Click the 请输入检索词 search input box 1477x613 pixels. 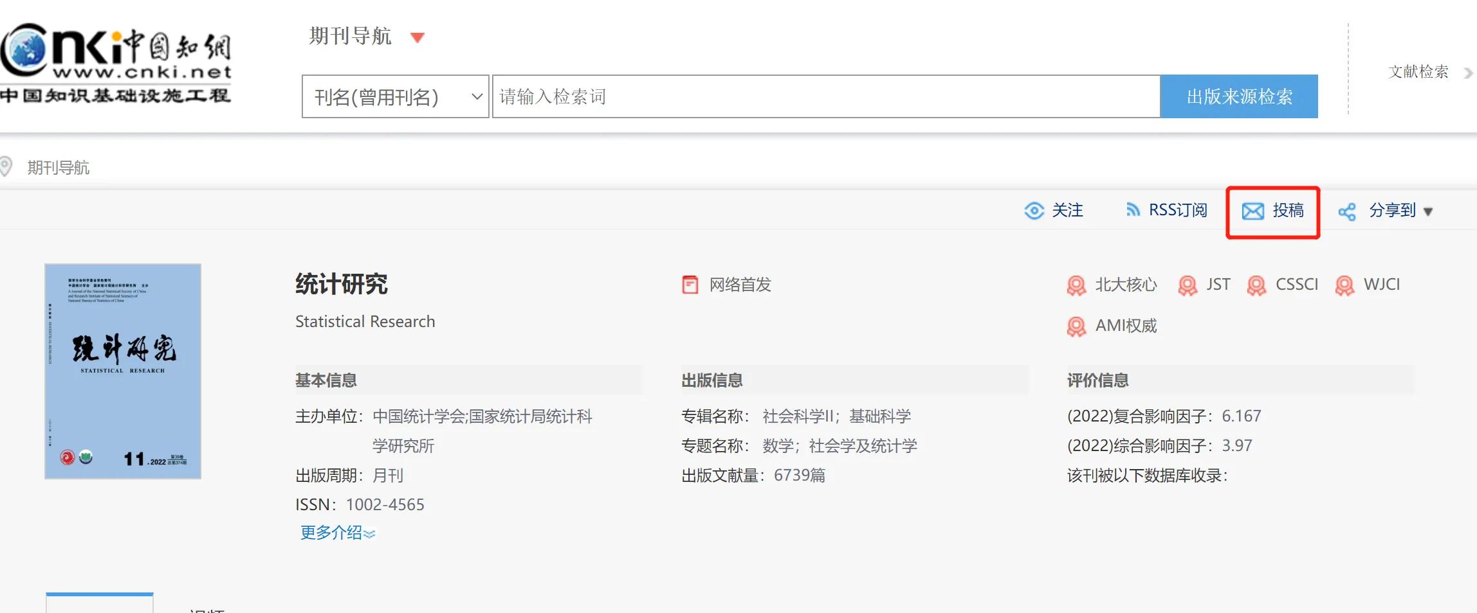(823, 96)
